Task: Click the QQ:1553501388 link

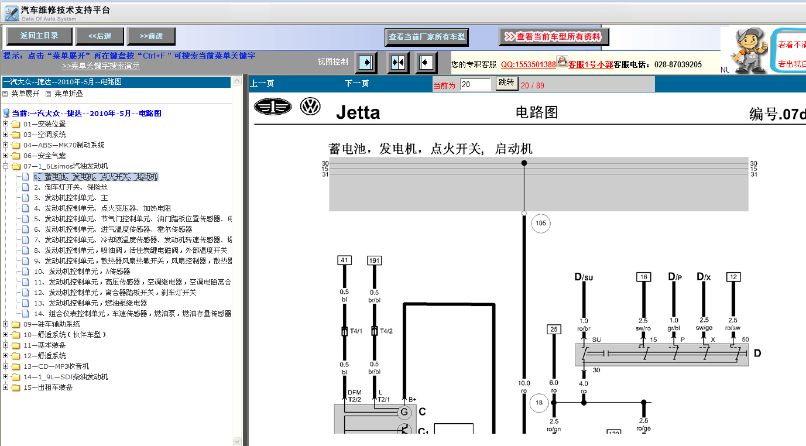Action: [x=528, y=64]
